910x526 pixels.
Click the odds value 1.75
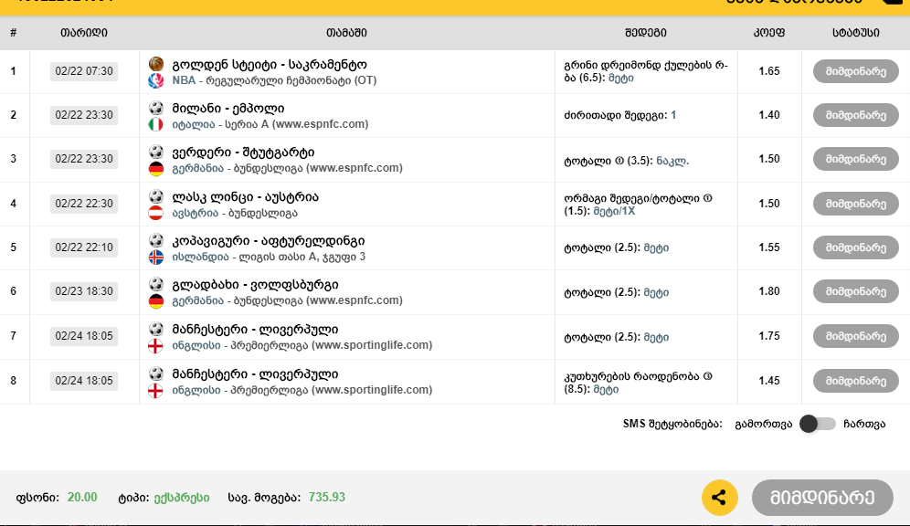[769, 336]
